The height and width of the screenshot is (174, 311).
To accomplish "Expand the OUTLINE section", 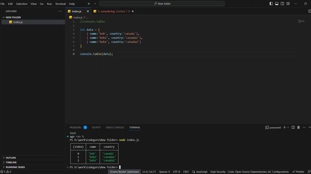I will coord(11,158).
